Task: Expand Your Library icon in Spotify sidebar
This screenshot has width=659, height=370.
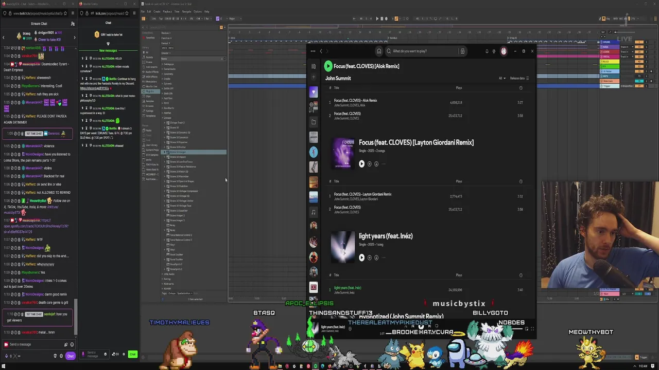Action: pos(314,66)
